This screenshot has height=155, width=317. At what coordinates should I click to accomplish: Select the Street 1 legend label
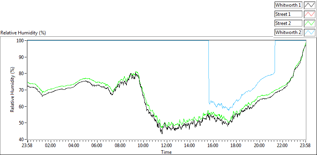pyautogui.click(x=288, y=14)
